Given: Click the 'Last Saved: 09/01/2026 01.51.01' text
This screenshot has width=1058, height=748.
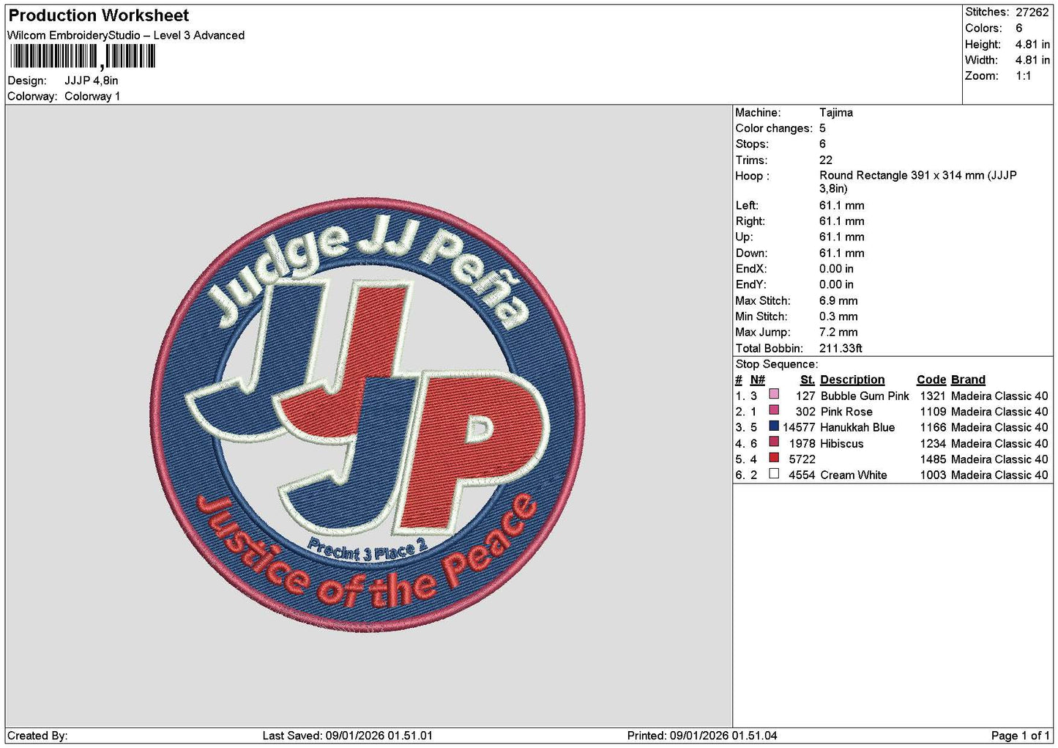Looking at the screenshot, I should click(x=348, y=736).
